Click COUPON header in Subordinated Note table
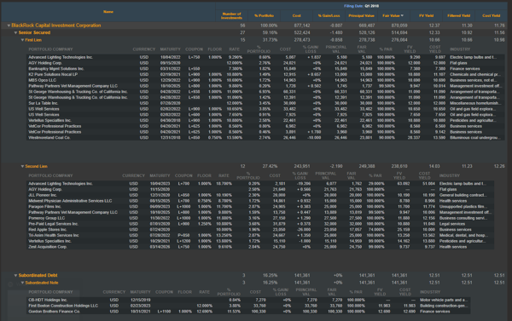The image size is (512, 321). point(164,292)
